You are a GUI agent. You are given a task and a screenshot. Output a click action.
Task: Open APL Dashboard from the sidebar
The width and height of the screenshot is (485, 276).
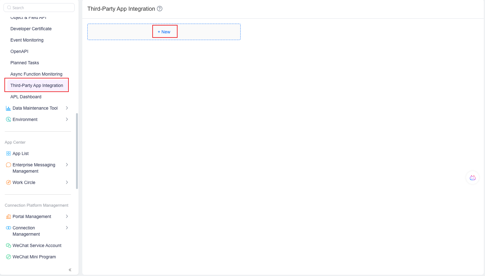coord(26,97)
